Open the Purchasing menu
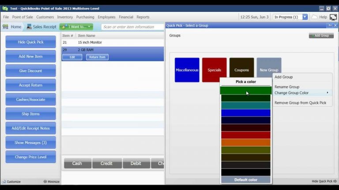This screenshot has width=339, height=190. coord(85,17)
